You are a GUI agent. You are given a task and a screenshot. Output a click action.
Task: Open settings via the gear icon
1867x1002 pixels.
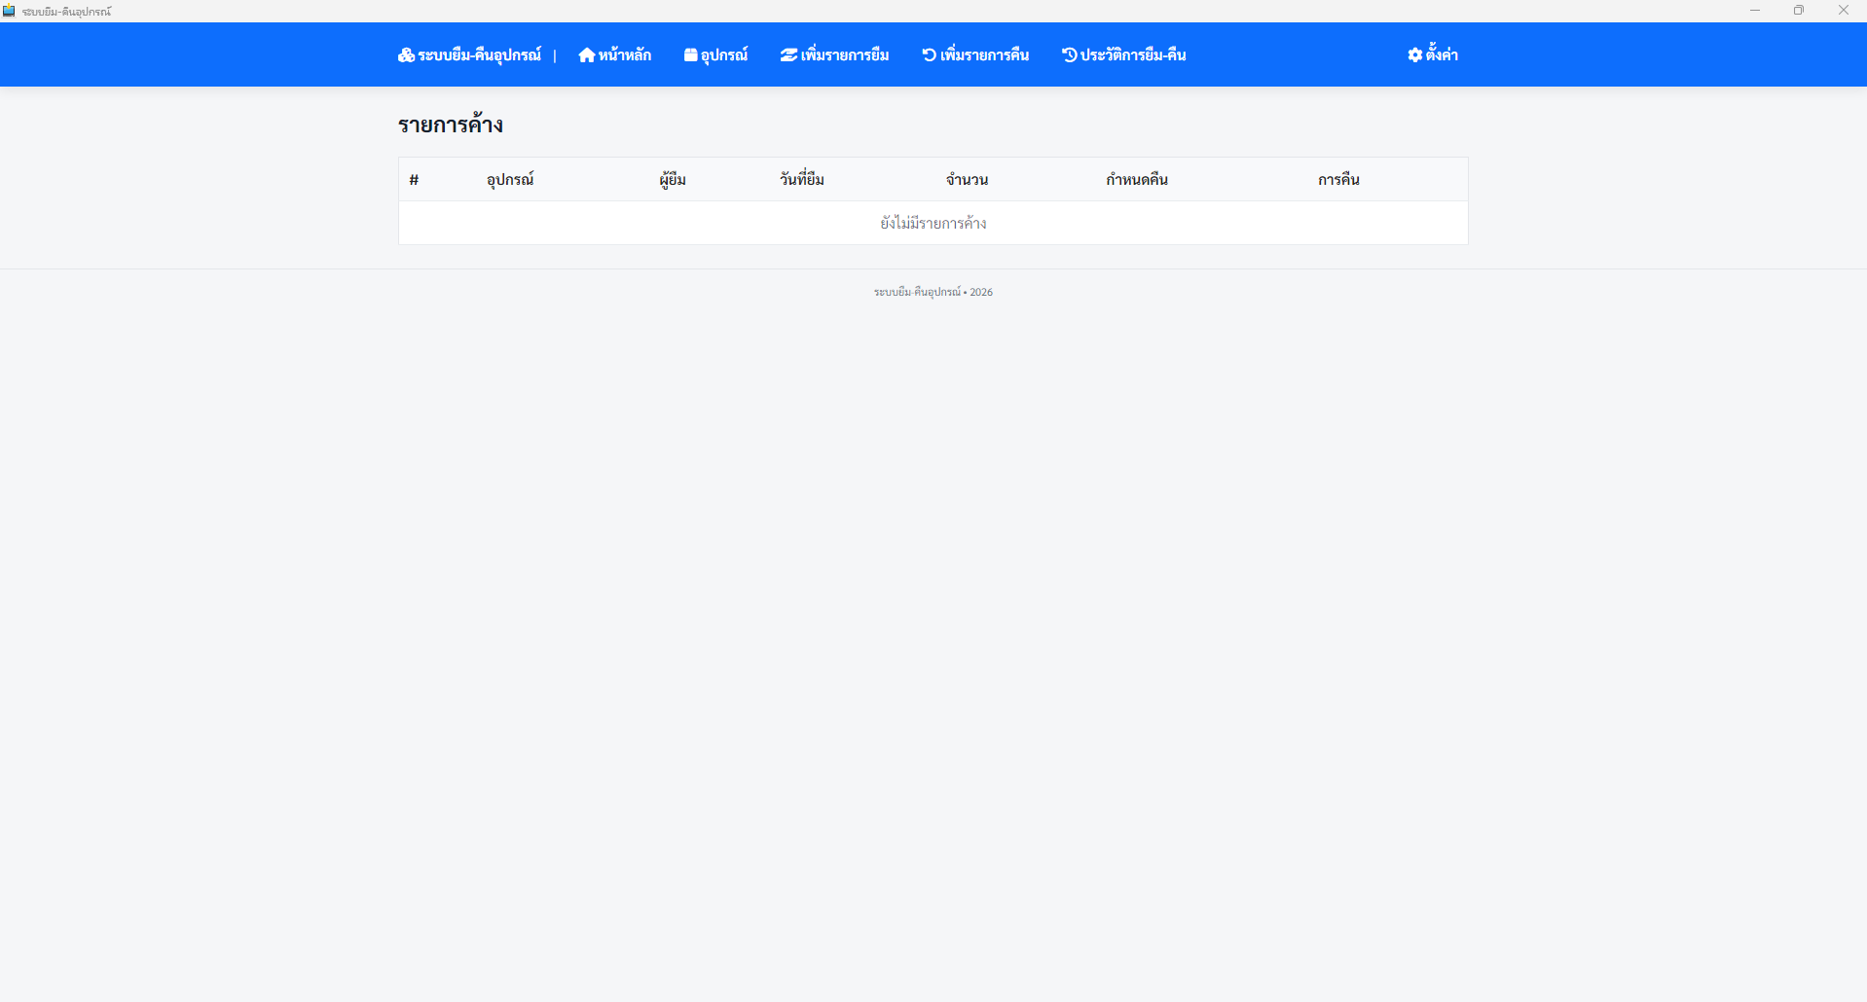(1414, 55)
